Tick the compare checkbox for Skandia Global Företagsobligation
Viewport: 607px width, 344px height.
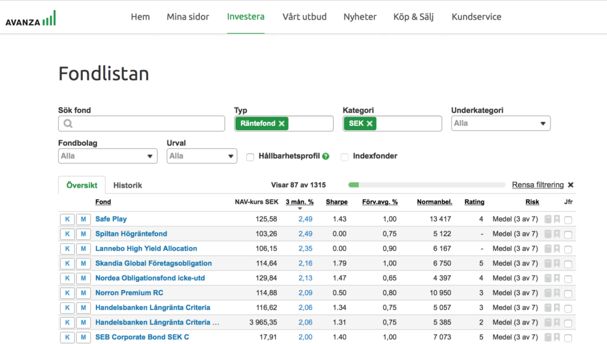pyautogui.click(x=568, y=264)
